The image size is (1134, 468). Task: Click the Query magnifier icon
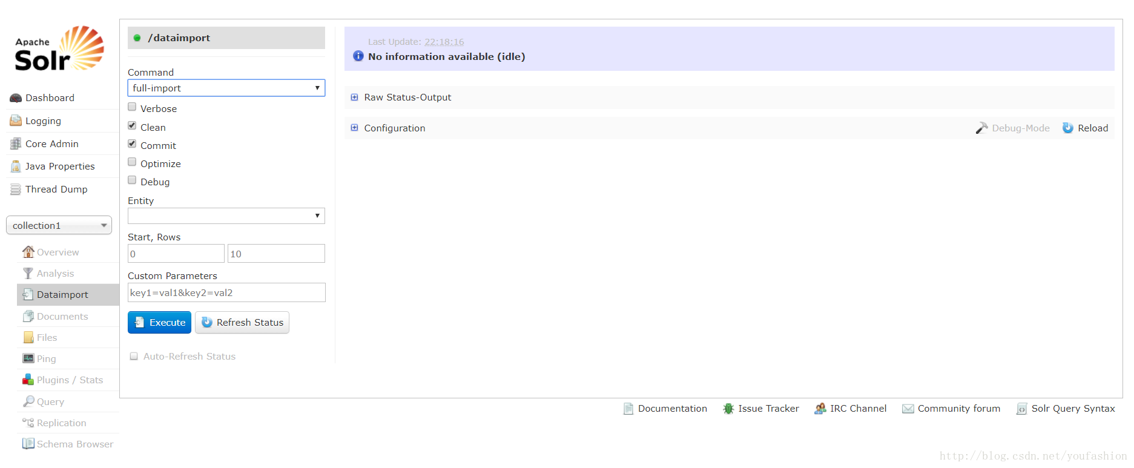28,401
